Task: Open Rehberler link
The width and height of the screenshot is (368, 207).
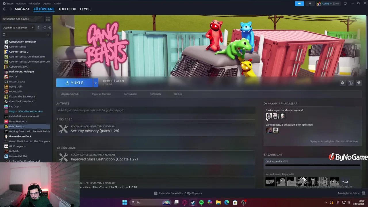Action: 156,94
